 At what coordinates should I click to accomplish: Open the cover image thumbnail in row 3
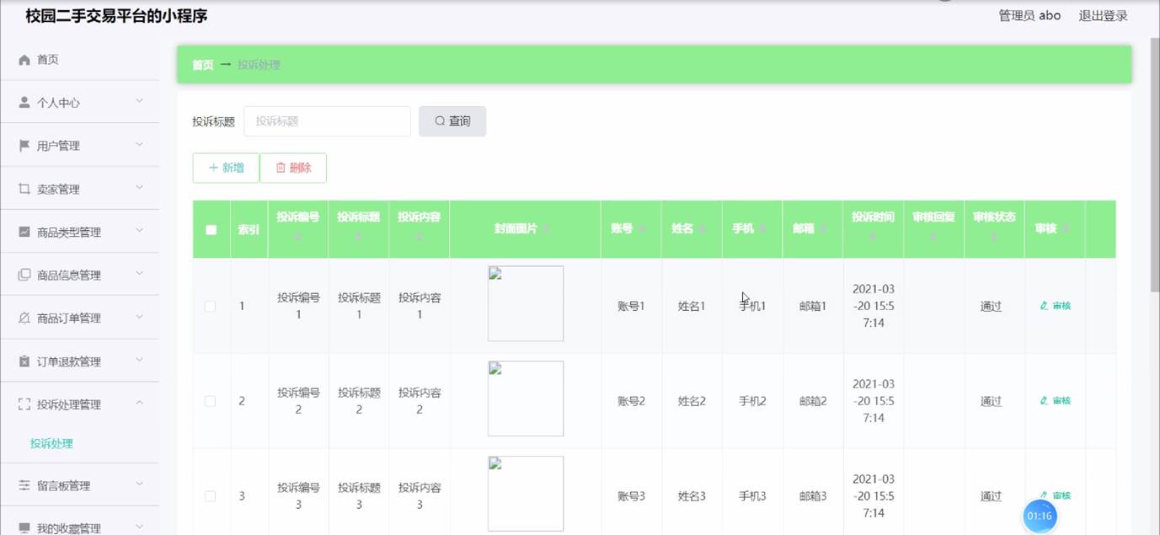point(526,494)
